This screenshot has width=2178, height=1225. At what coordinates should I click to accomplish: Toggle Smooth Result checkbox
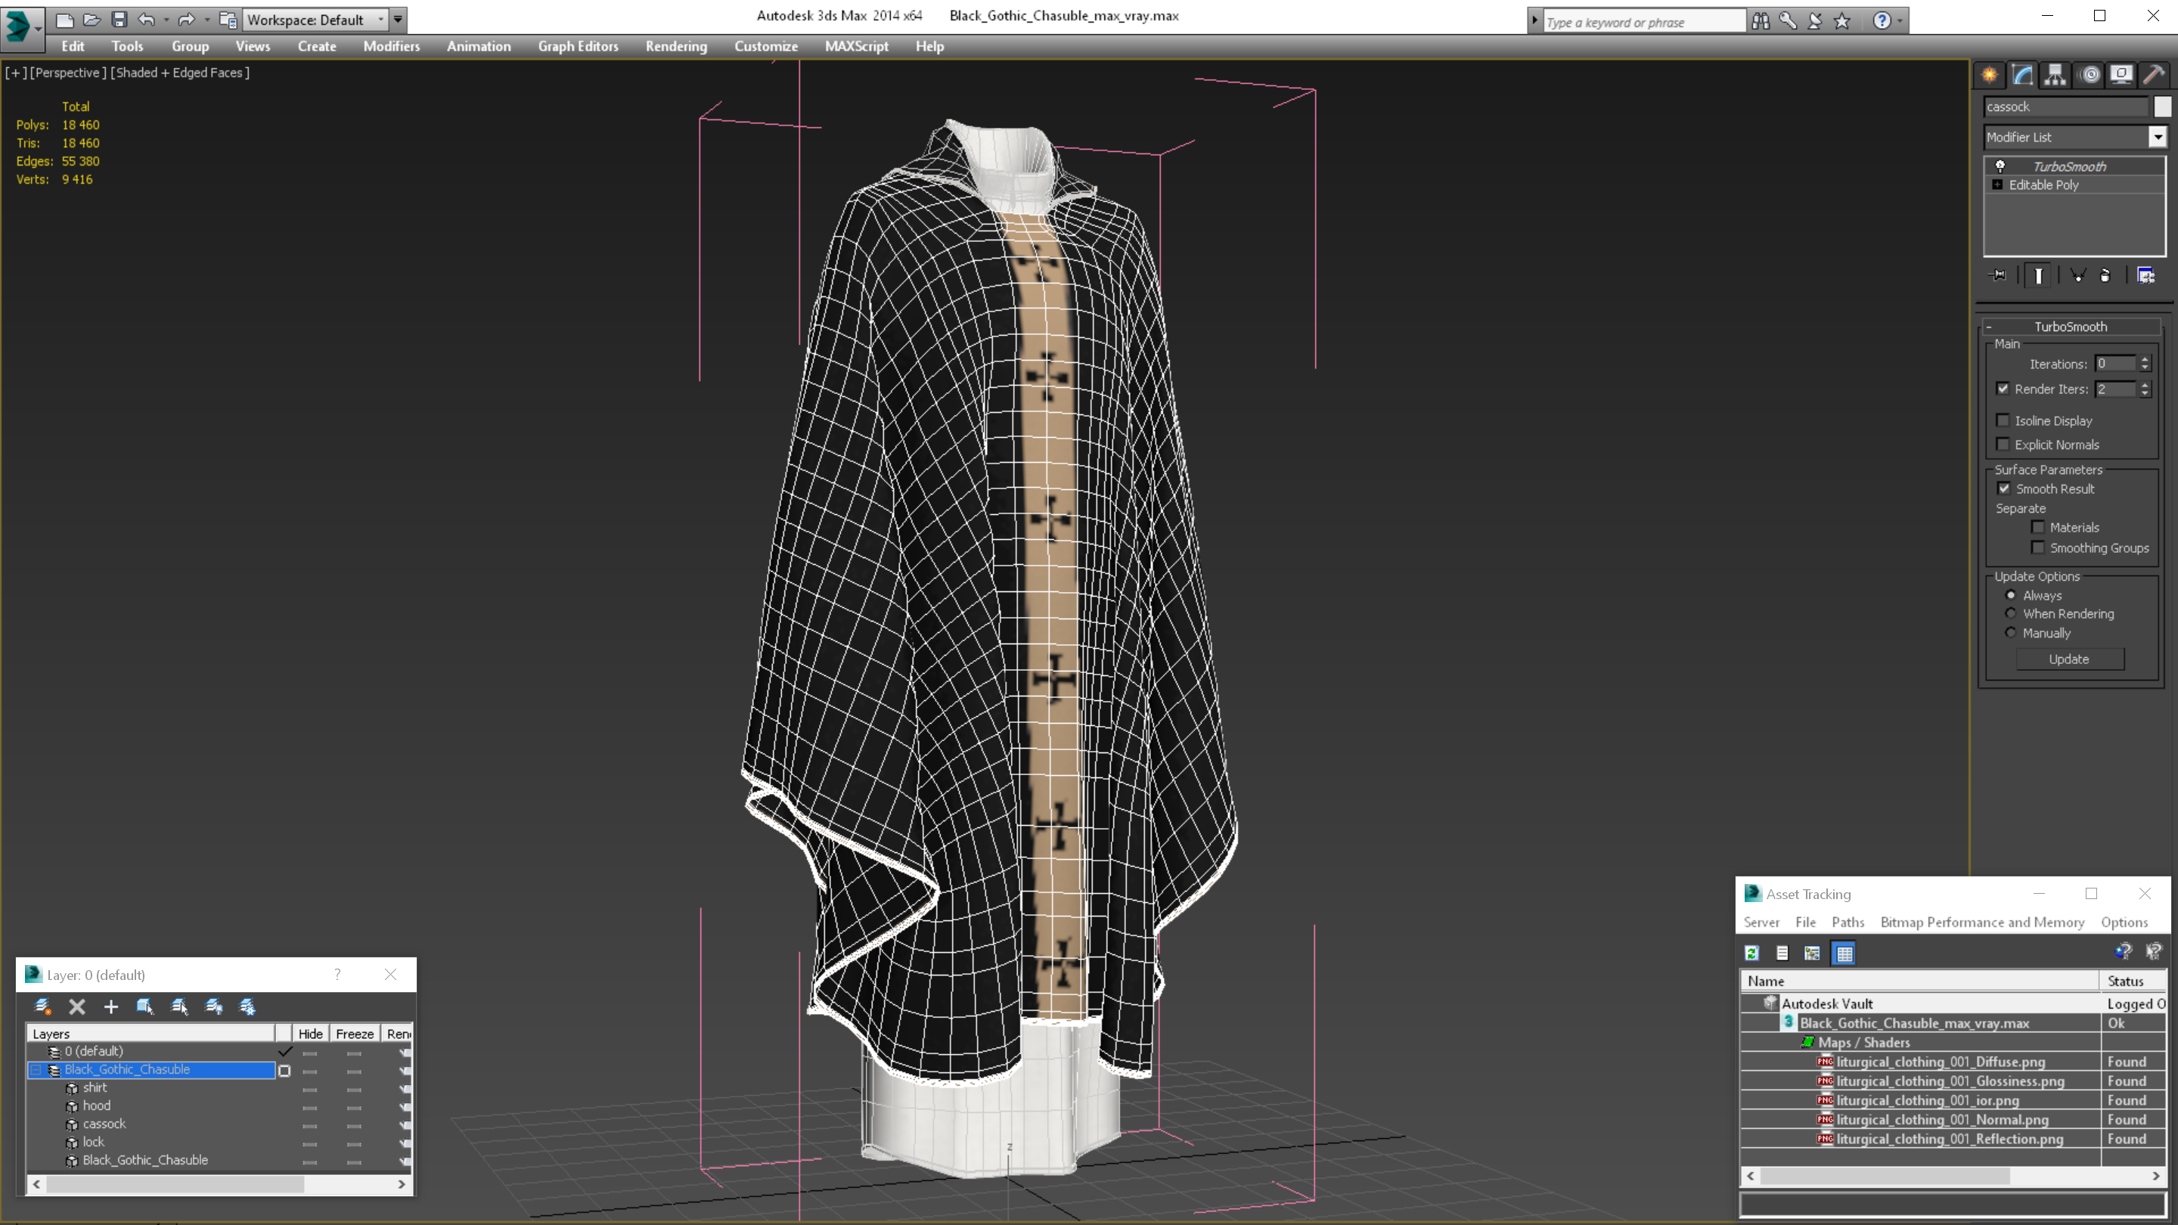pyautogui.click(x=2004, y=488)
